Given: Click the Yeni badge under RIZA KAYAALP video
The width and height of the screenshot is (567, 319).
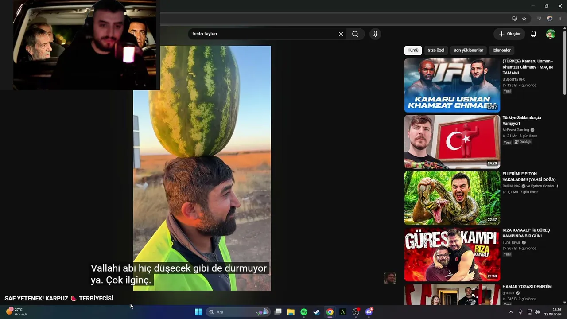Looking at the screenshot, I should pos(507,254).
